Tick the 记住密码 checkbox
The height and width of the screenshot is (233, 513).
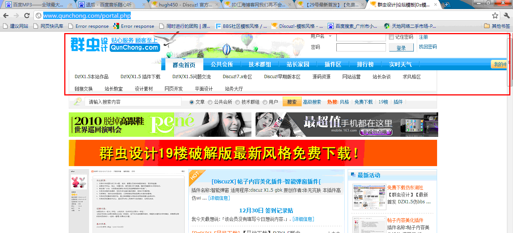(x=391, y=37)
